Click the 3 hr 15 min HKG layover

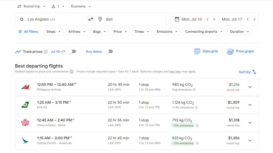tap(150, 143)
